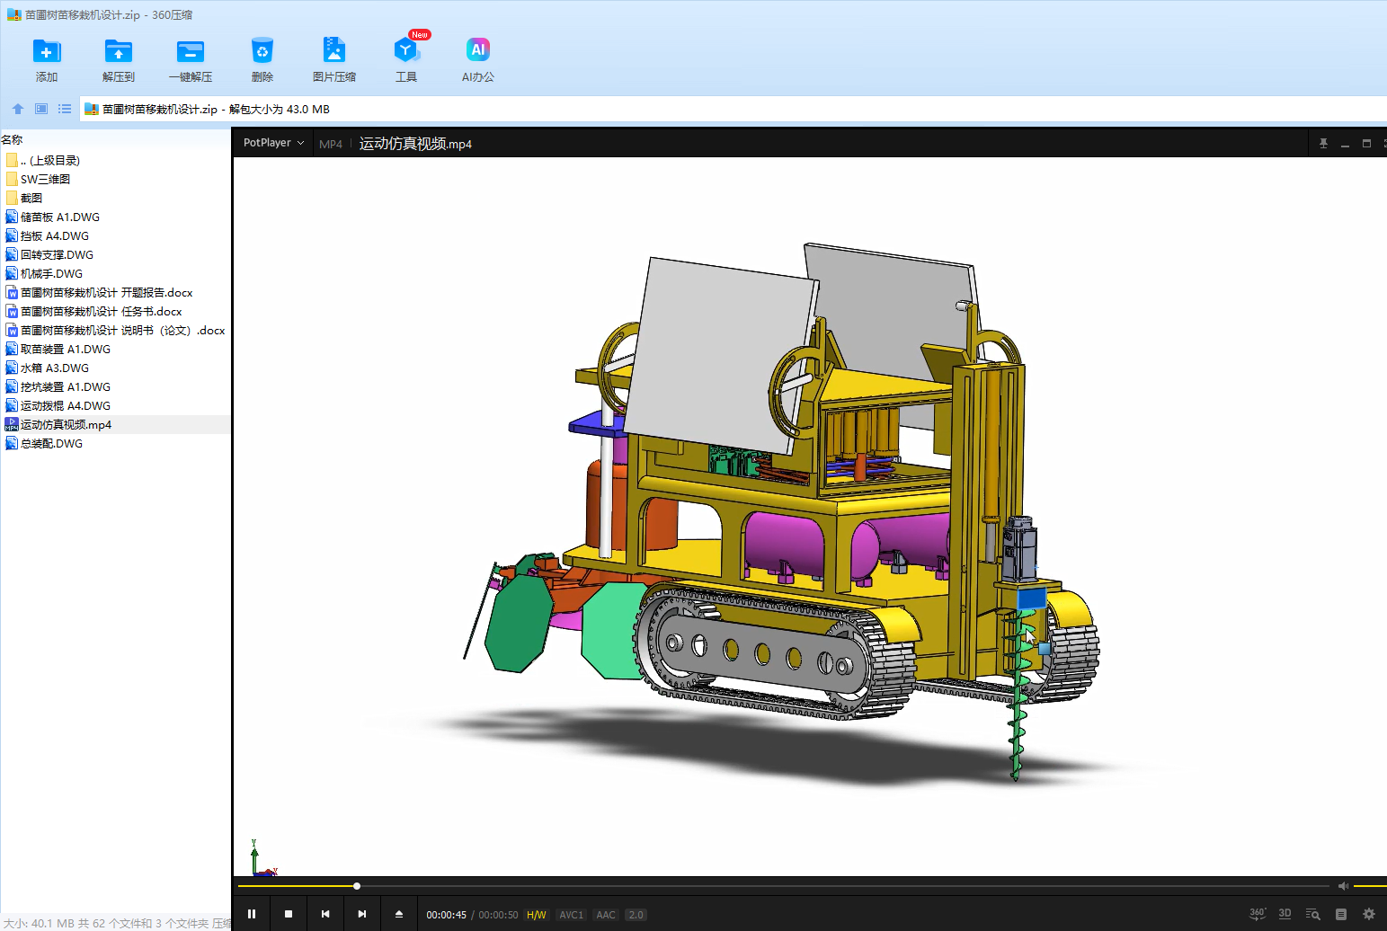Select the .. (上级目录) parent folder entry

[x=115, y=160]
